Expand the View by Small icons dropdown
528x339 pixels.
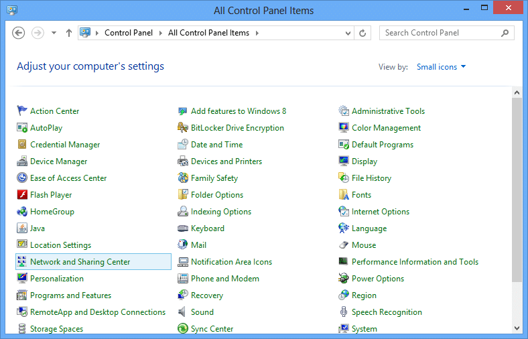click(441, 66)
